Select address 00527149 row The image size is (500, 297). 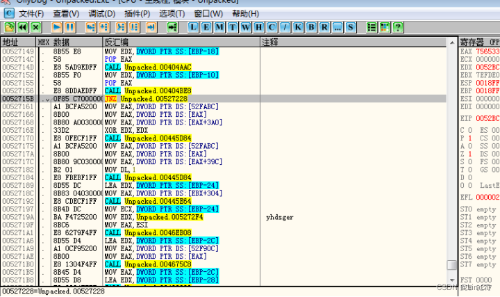point(223,51)
